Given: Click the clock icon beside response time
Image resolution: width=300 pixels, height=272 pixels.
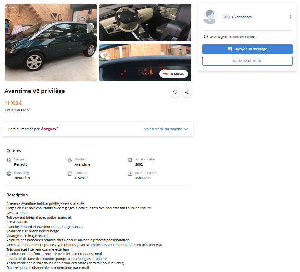Looking at the screenshot, I should tap(206, 36).
